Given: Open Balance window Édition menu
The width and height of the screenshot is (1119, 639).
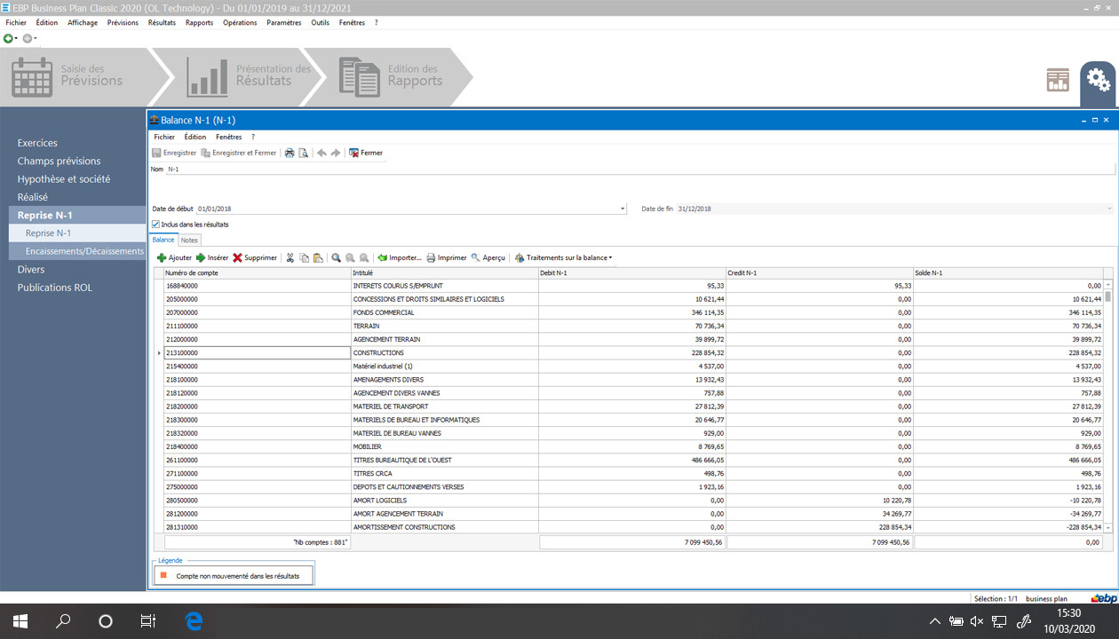Looking at the screenshot, I should (x=194, y=137).
